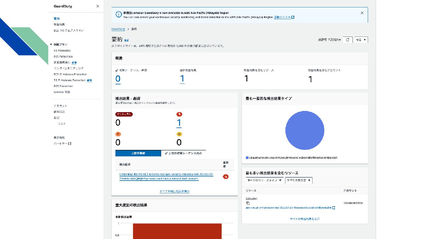The height and width of the screenshot is (239, 425).
Task: Click the 合計検出結果 count 1 in 概要
Action: coord(182,78)
